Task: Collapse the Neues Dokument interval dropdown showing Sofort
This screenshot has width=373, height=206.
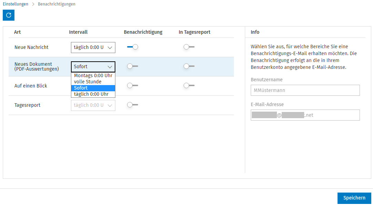Action: pyautogui.click(x=93, y=67)
